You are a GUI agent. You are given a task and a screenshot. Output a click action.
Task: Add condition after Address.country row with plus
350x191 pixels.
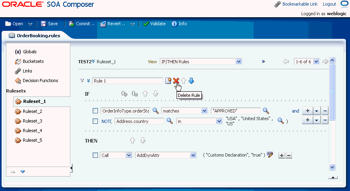(x=308, y=120)
